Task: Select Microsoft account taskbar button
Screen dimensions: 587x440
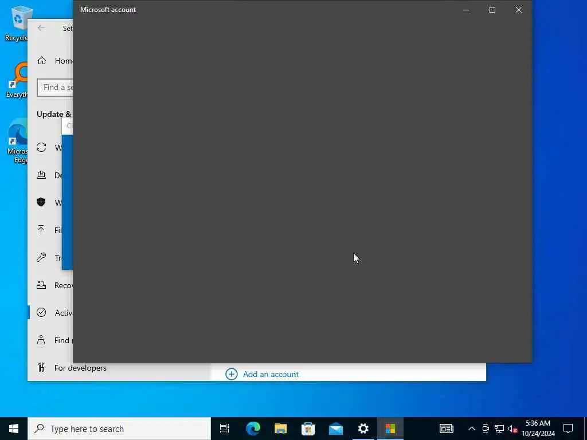Action: [390, 429]
